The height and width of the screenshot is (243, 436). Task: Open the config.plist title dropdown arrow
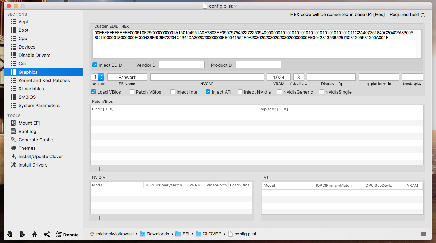click(236, 6)
